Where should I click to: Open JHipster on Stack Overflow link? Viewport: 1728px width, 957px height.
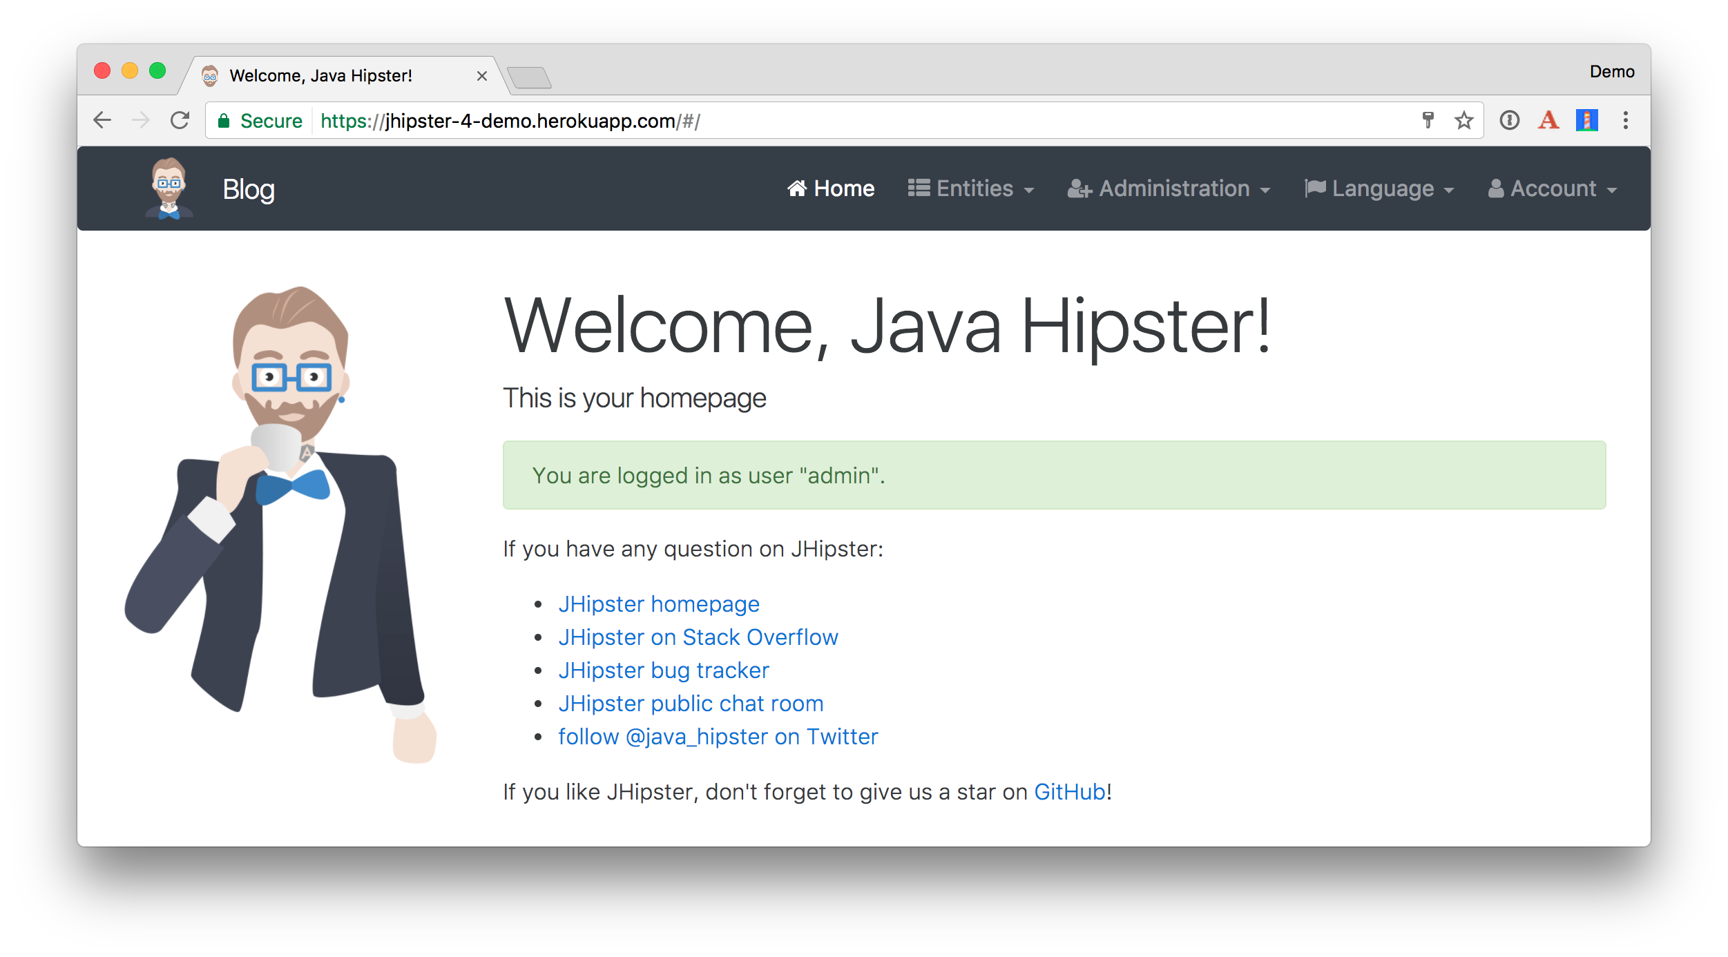pyautogui.click(x=698, y=637)
